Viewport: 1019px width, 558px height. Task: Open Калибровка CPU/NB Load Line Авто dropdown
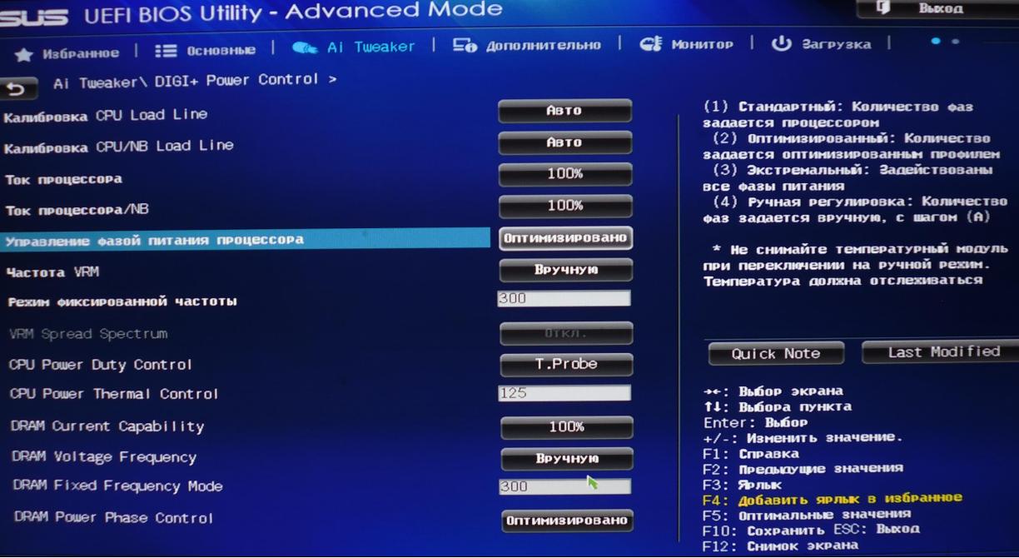pyautogui.click(x=564, y=142)
